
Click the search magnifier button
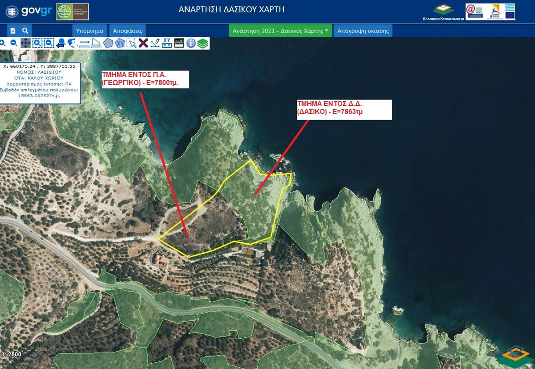coord(25,31)
